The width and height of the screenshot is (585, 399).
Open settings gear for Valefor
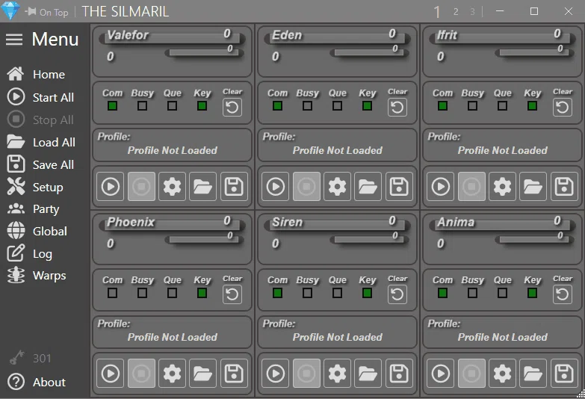tap(172, 186)
